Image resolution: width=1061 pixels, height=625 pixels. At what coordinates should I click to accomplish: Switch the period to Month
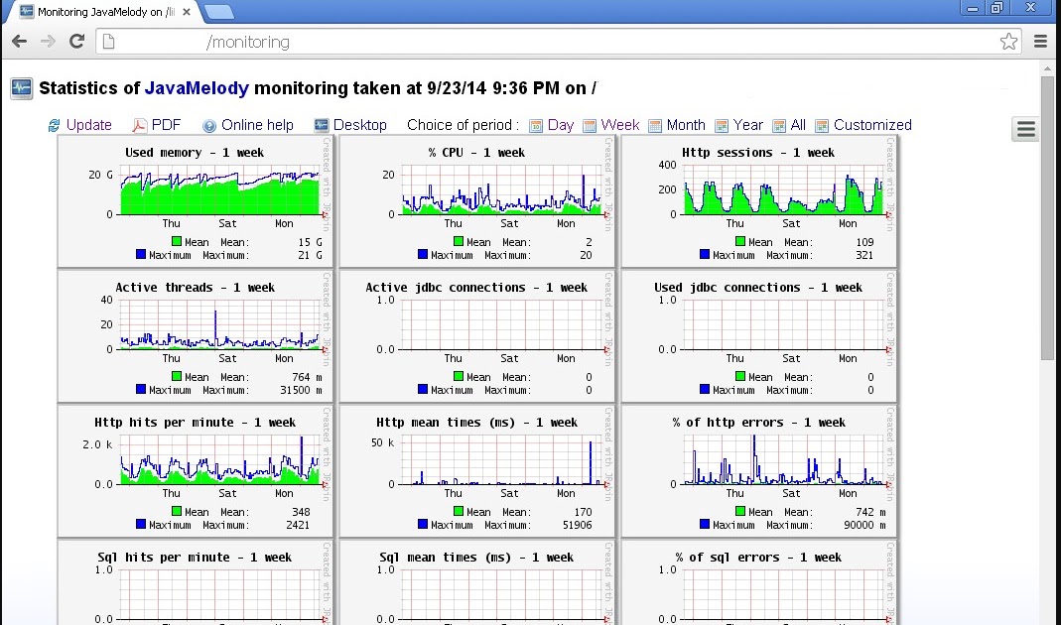[x=687, y=125]
